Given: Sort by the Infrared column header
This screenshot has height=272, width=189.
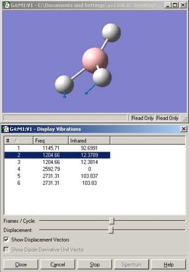Looking at the screenshot, I should point(89,141).
